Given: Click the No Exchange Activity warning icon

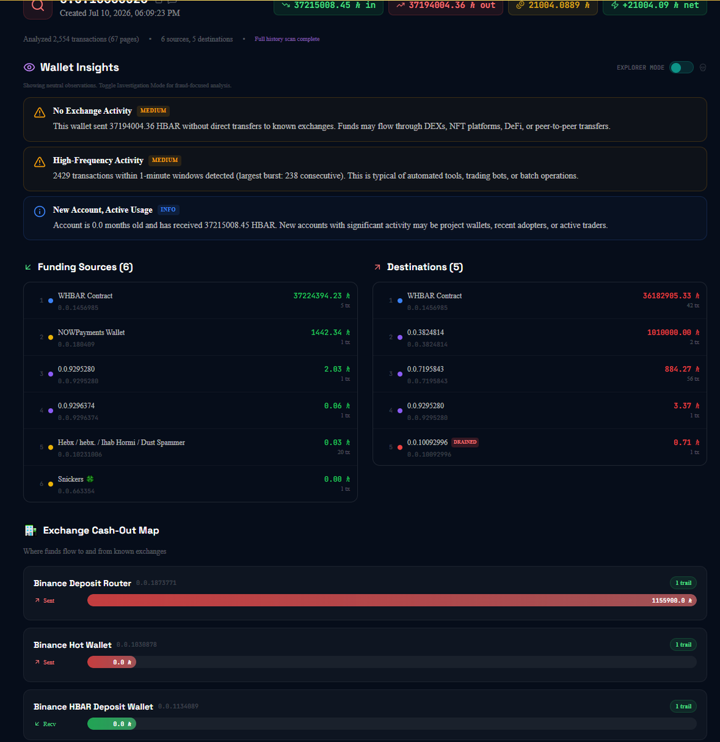Looking at the screenshot, I should pyautogui.click(x=40, y=113).
